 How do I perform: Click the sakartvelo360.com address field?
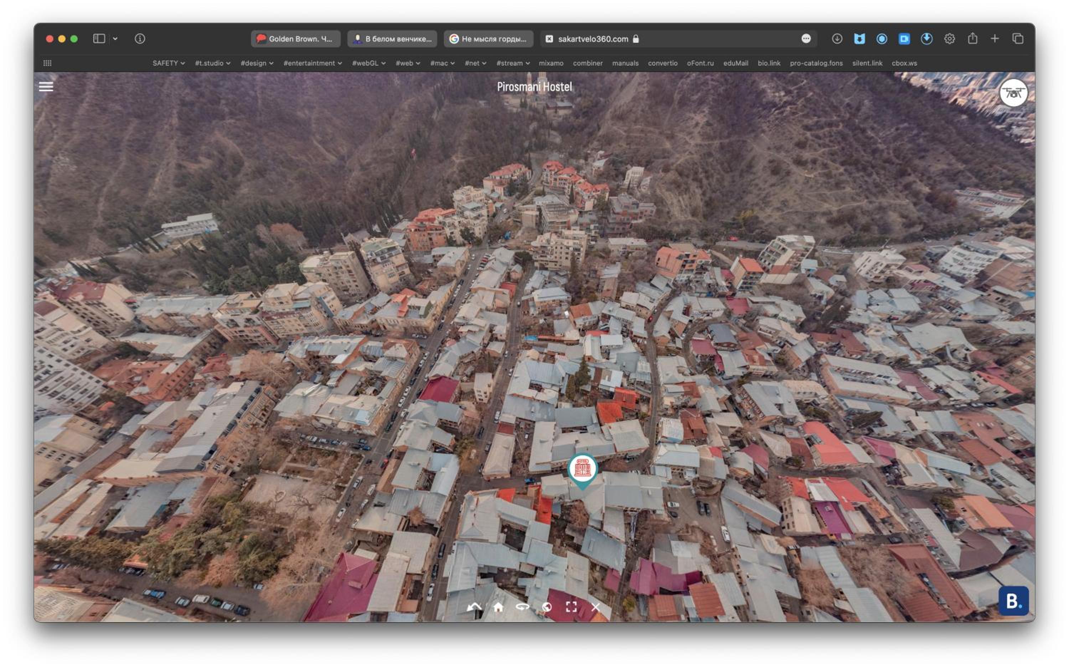tap(678, 39)
